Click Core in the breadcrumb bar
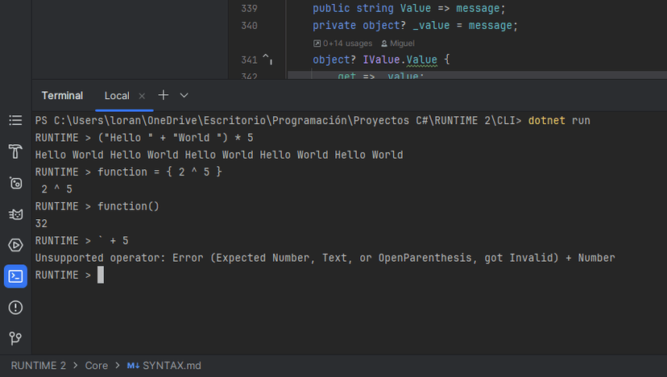The image size is (667, 377). point(97,366)
